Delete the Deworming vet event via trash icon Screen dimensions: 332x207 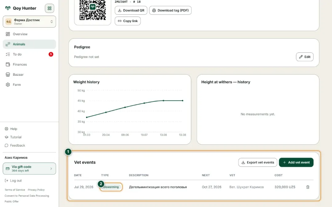tap(308, 187)
